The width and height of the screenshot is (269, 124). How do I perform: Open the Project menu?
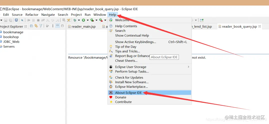pyautogui.click(x=76, y=15)
